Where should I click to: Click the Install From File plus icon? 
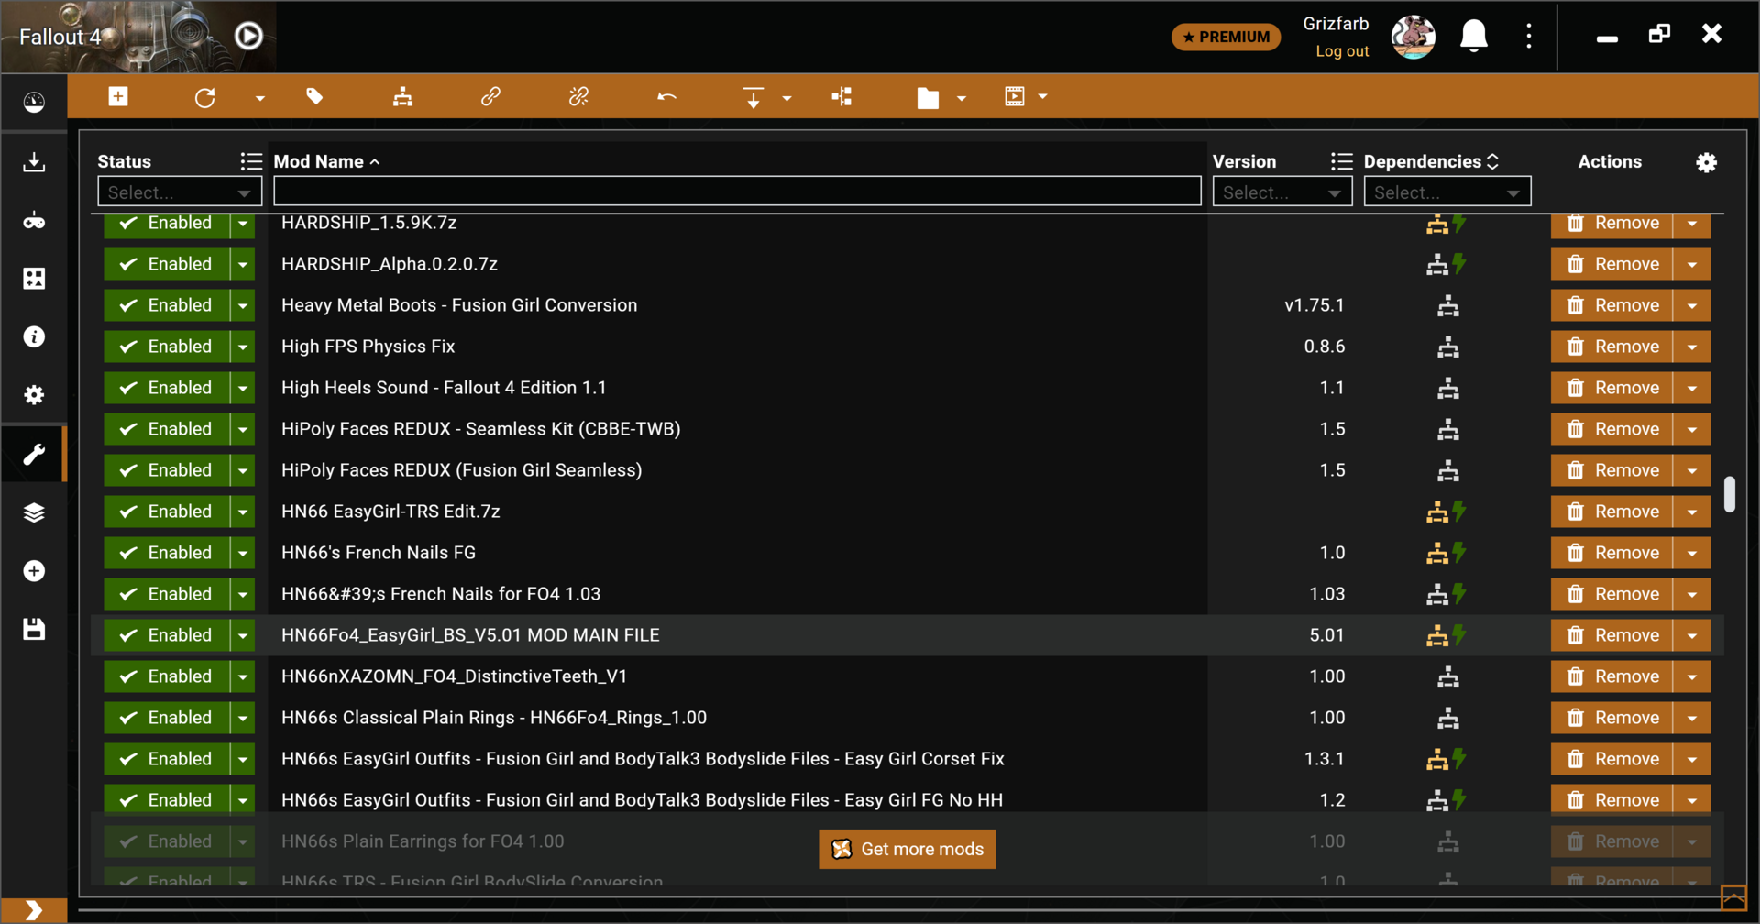[x=118, y=96]
